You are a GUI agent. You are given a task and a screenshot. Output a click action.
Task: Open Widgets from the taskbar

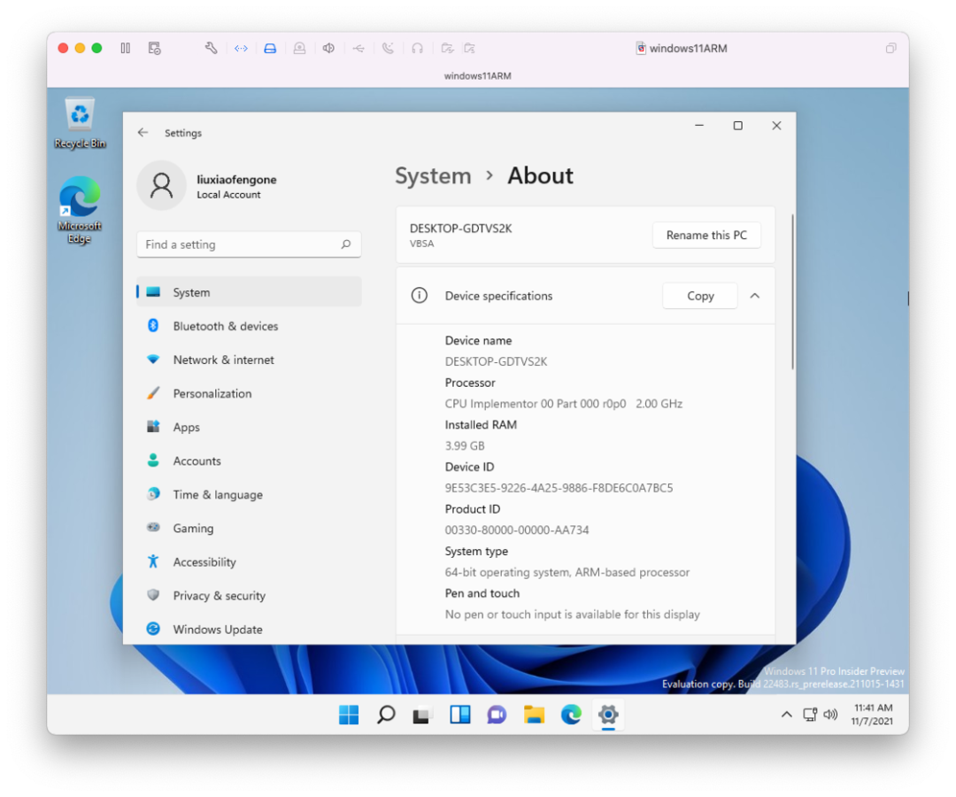[460, 715]
